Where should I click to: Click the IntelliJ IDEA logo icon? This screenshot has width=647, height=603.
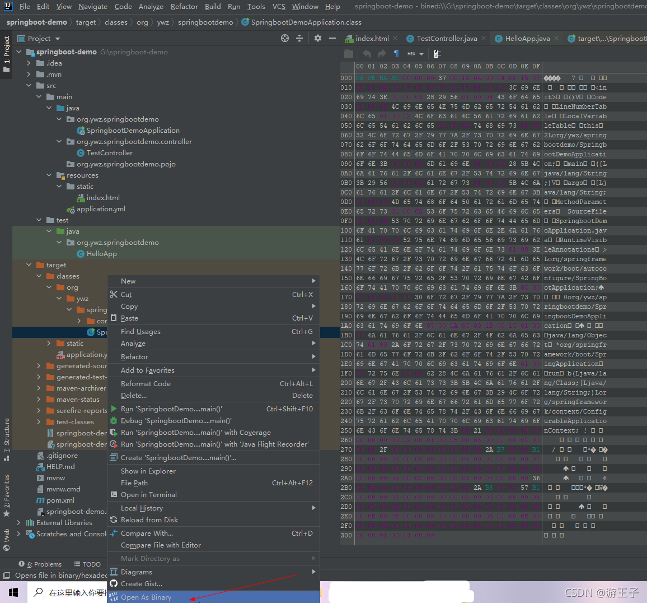click(8, 6)
